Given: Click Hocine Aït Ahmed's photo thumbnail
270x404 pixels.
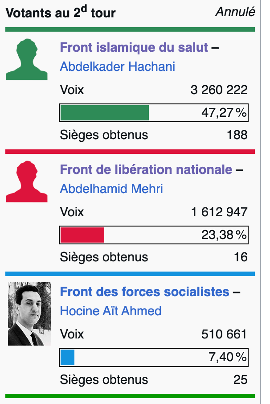Looking at the screenshot, I should 29,314.
